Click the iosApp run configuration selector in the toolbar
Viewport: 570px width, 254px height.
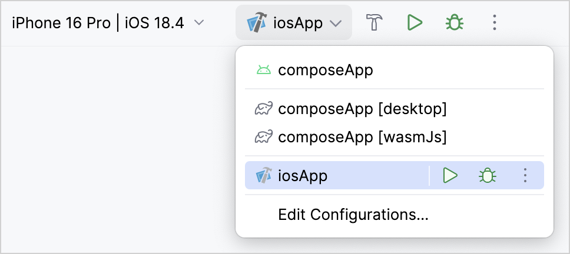point(293,23)
